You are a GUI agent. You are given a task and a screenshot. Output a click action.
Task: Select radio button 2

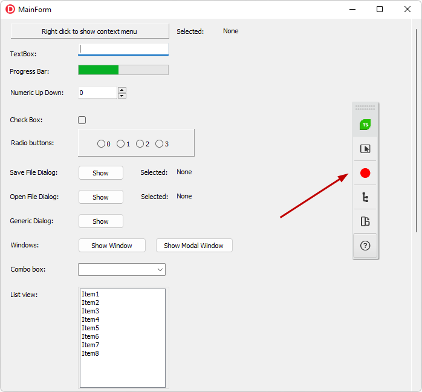[x=140, y=144]
